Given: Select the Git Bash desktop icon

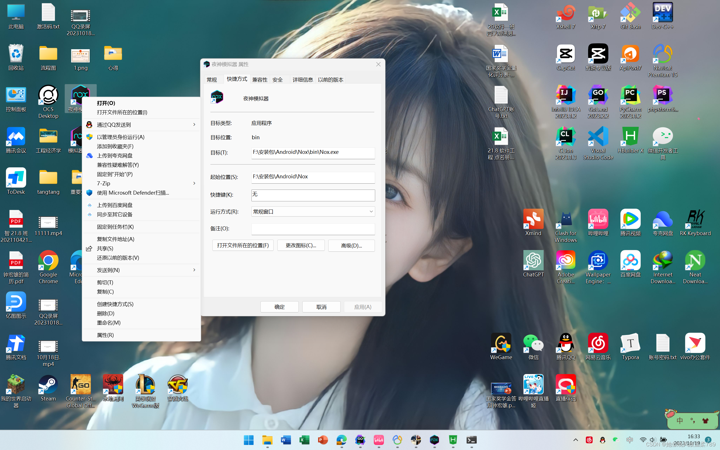Looking at the screenshot, I should coord(630,16).
